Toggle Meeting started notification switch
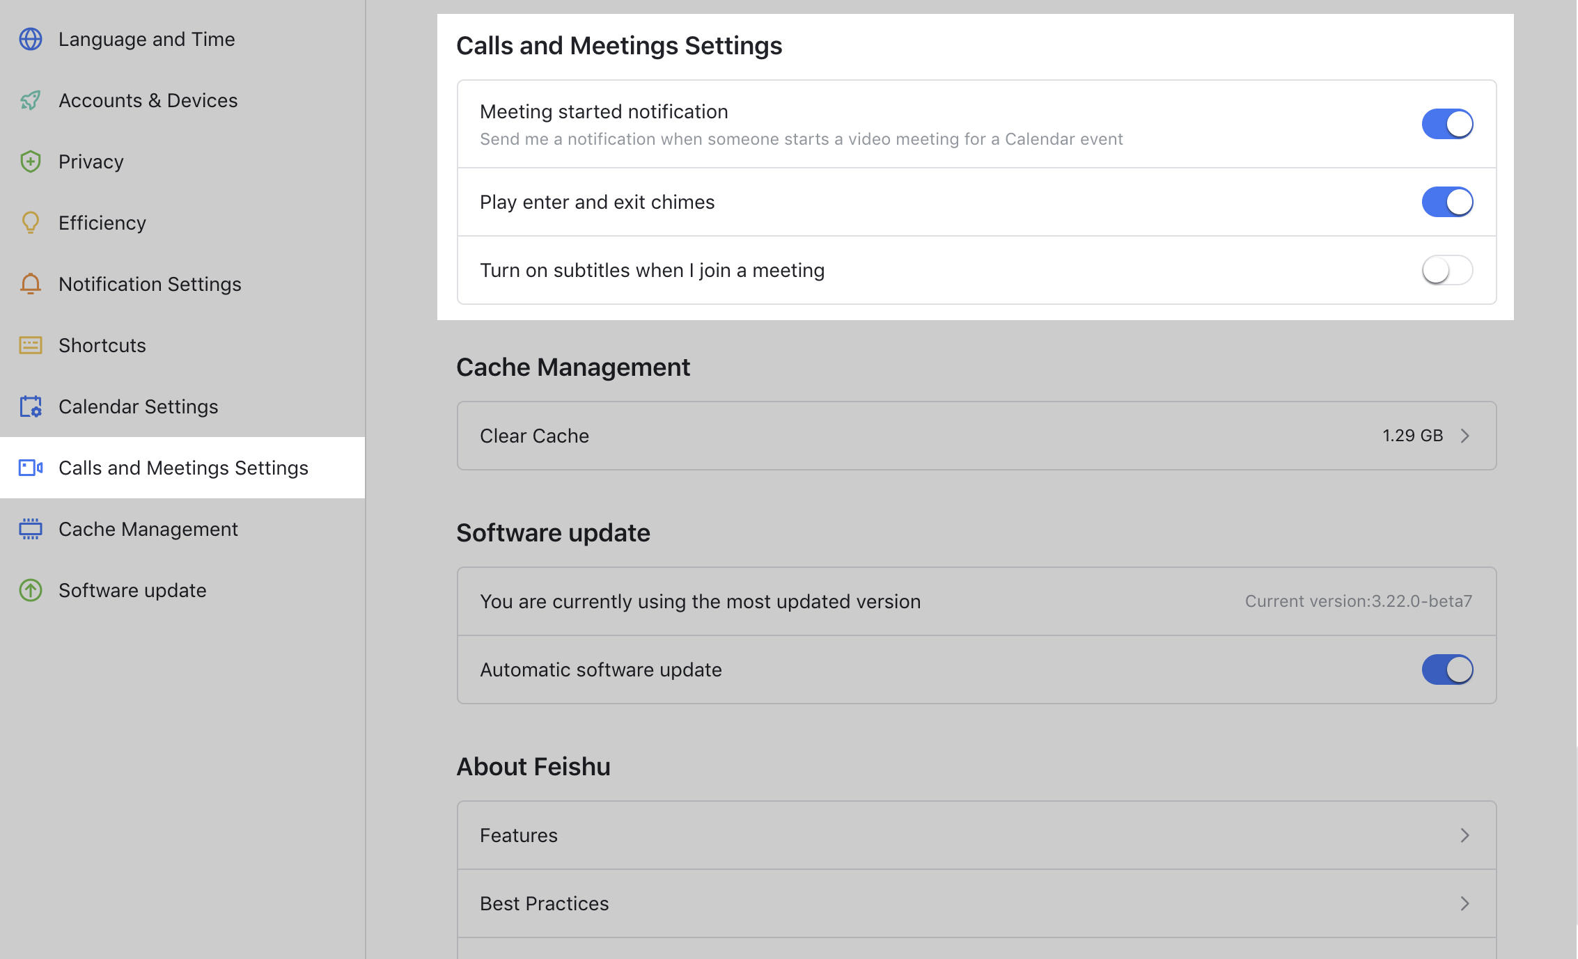The image size is (1578, 959). point(1447,124)
